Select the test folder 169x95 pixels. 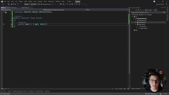(x=137, y=30)
